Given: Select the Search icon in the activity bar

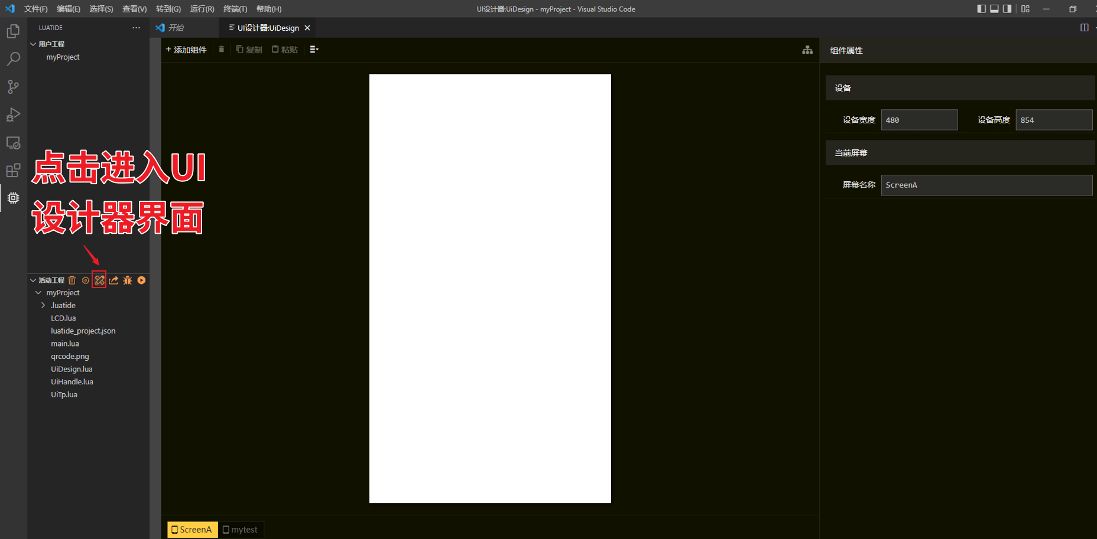Looking at the screenshot, I should pyautogui.click(x=13, y=58).
